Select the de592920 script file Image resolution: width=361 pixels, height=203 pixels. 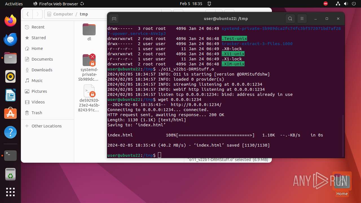point(89,98)
